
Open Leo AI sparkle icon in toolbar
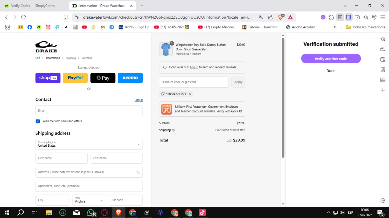[x=366, y=17]
